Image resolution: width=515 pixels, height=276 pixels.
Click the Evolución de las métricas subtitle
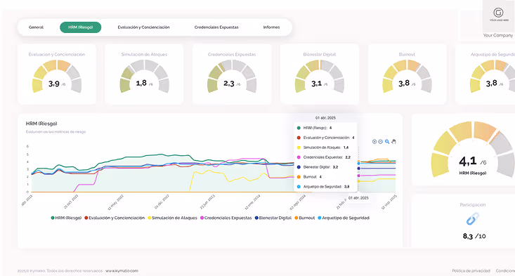(56, 132)
